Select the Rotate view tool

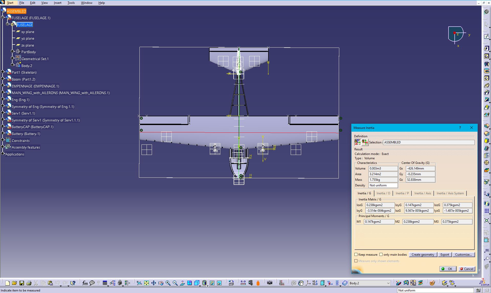(161, 283)
